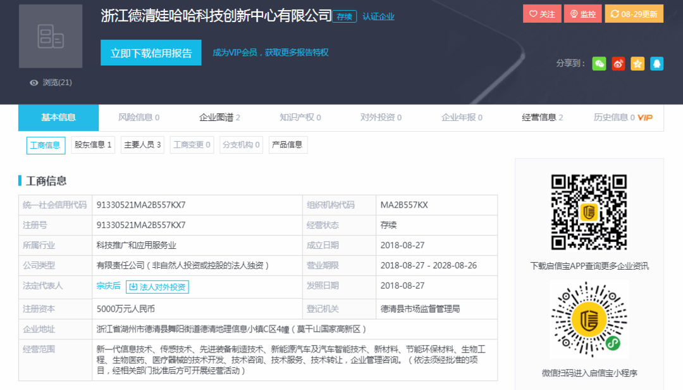Click the 存续 status badge
683x390 pixels.
coord(345,16)
